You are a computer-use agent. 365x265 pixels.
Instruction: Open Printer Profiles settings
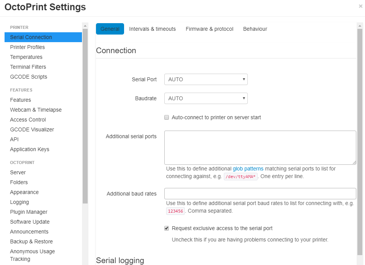[x=27, y=47]
